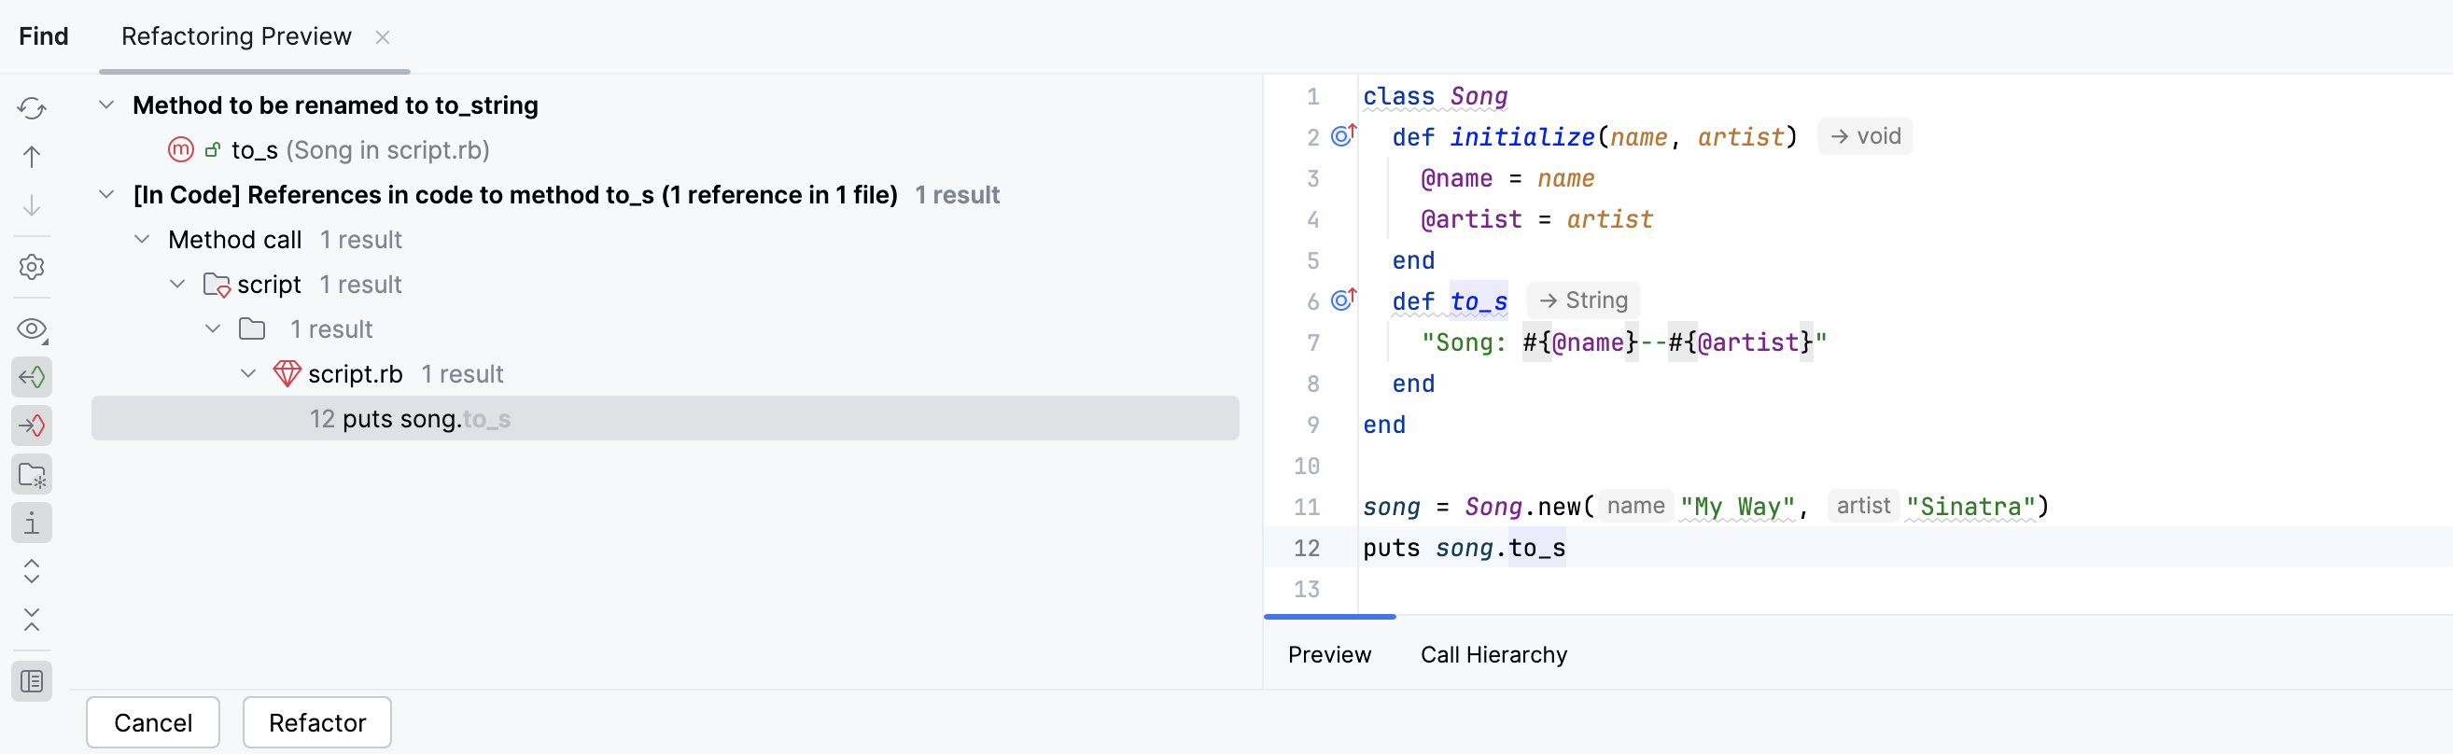
Task: Click the Rerun refresh icon in sidebar
Action: coord(32,107)
